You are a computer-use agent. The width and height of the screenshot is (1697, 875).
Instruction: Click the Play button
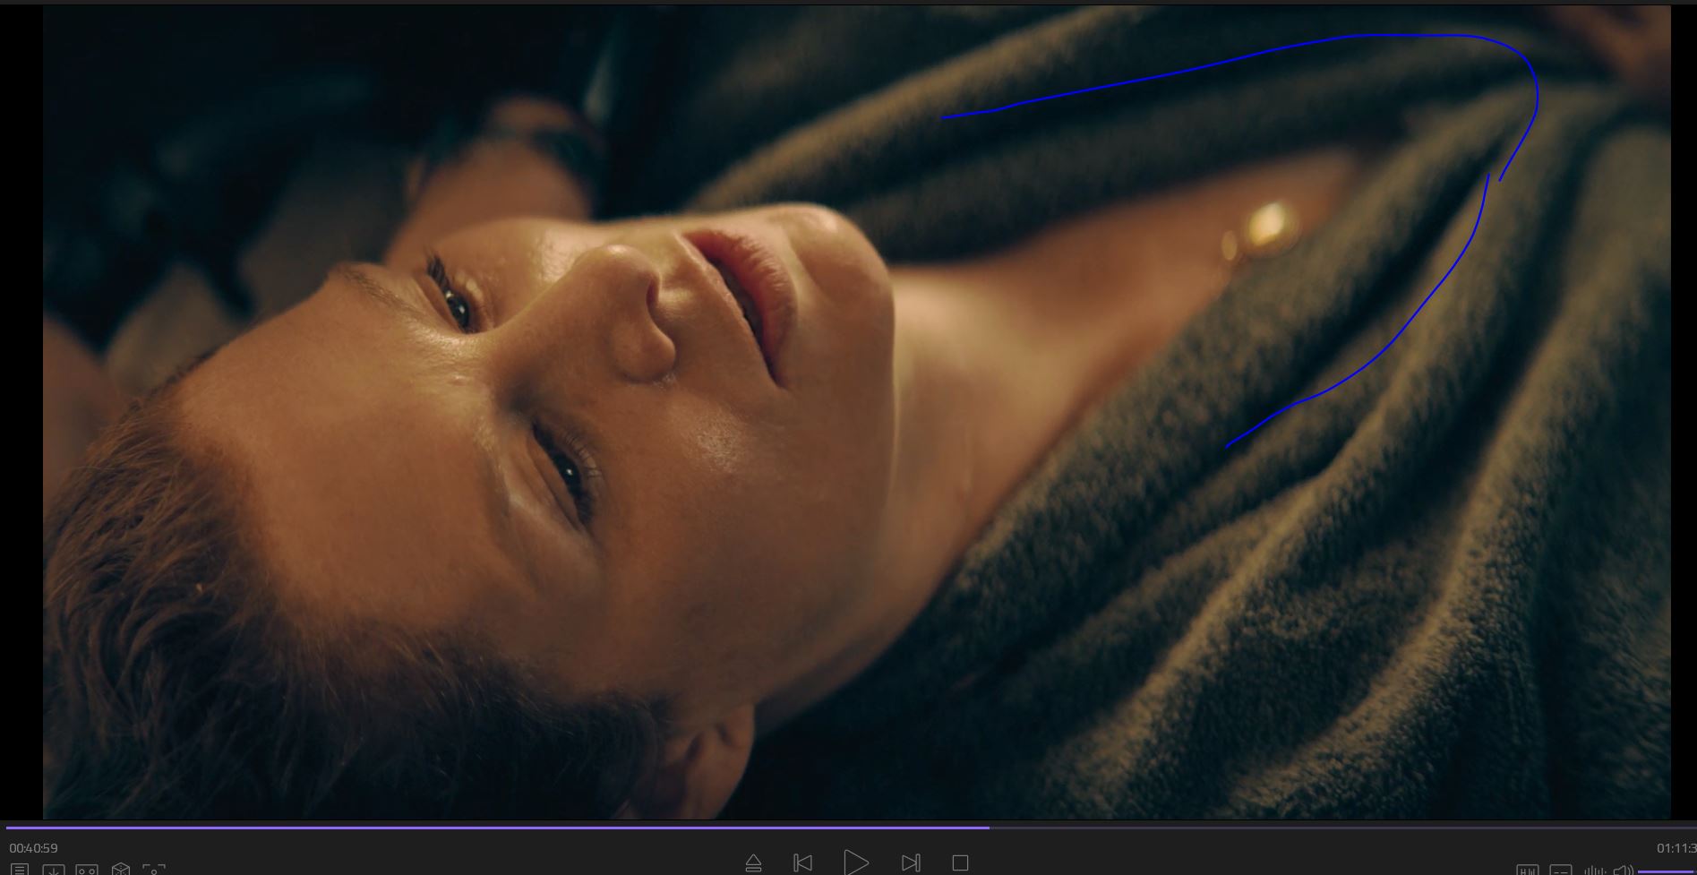(x=855, y=862)
